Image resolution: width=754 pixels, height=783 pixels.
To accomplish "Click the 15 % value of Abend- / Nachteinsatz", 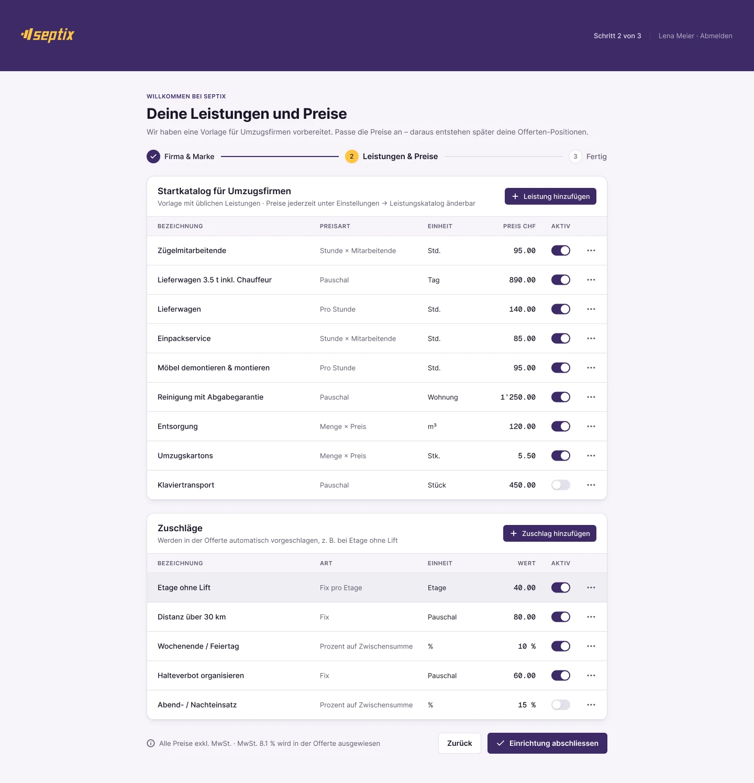I will (527, 705).
